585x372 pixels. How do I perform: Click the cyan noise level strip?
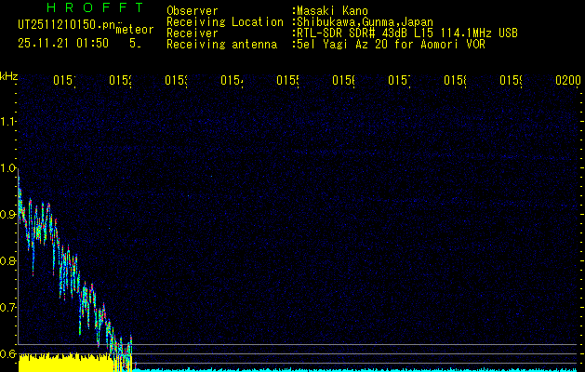[x=356, y=370]
